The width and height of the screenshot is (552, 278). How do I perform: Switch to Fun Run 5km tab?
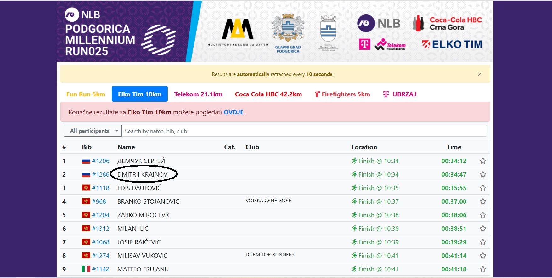pyautogui.click(x=86, y=94)
